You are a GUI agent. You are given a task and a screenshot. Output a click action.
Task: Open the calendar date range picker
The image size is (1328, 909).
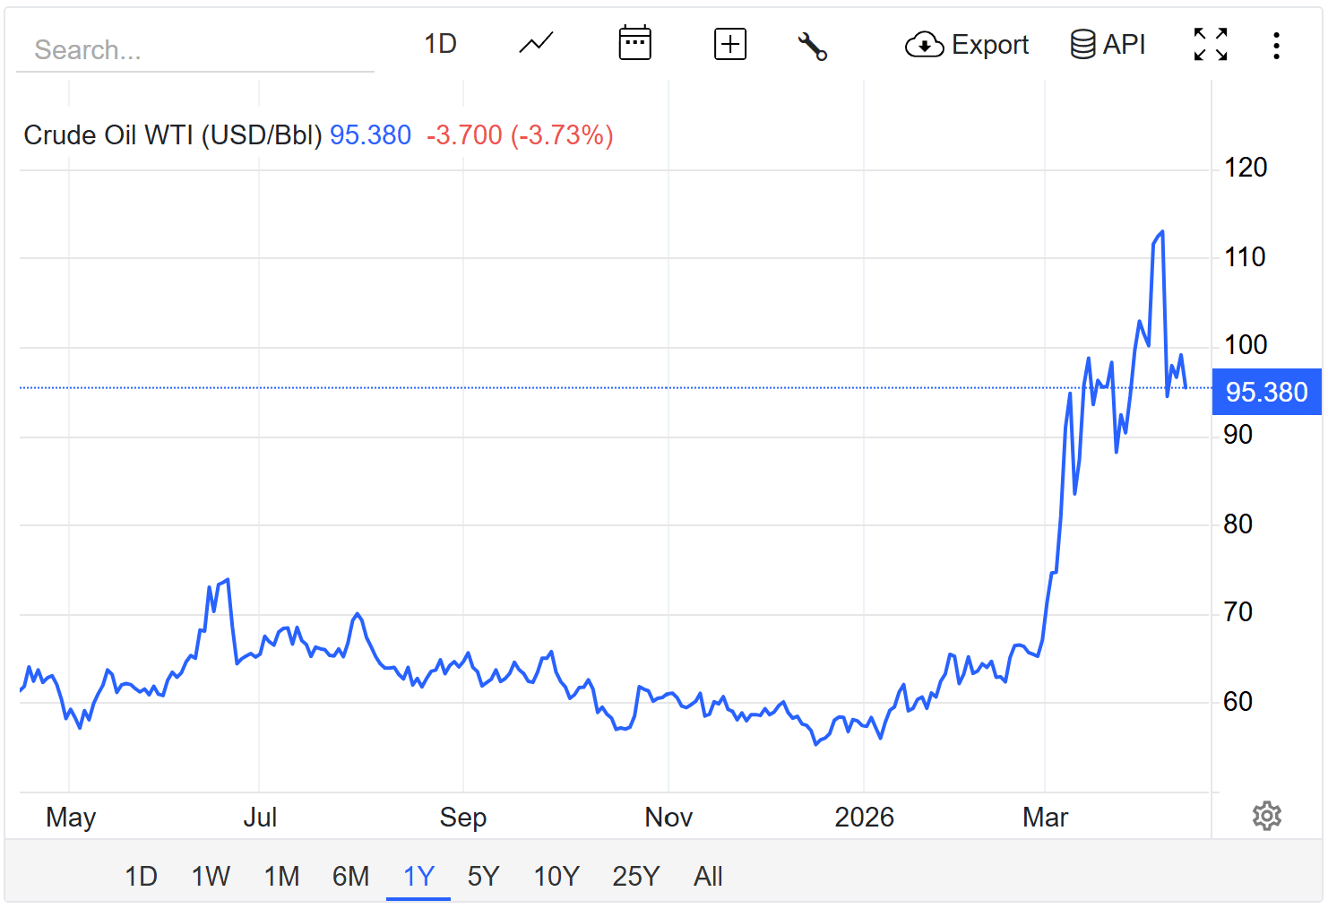point(634,43)
